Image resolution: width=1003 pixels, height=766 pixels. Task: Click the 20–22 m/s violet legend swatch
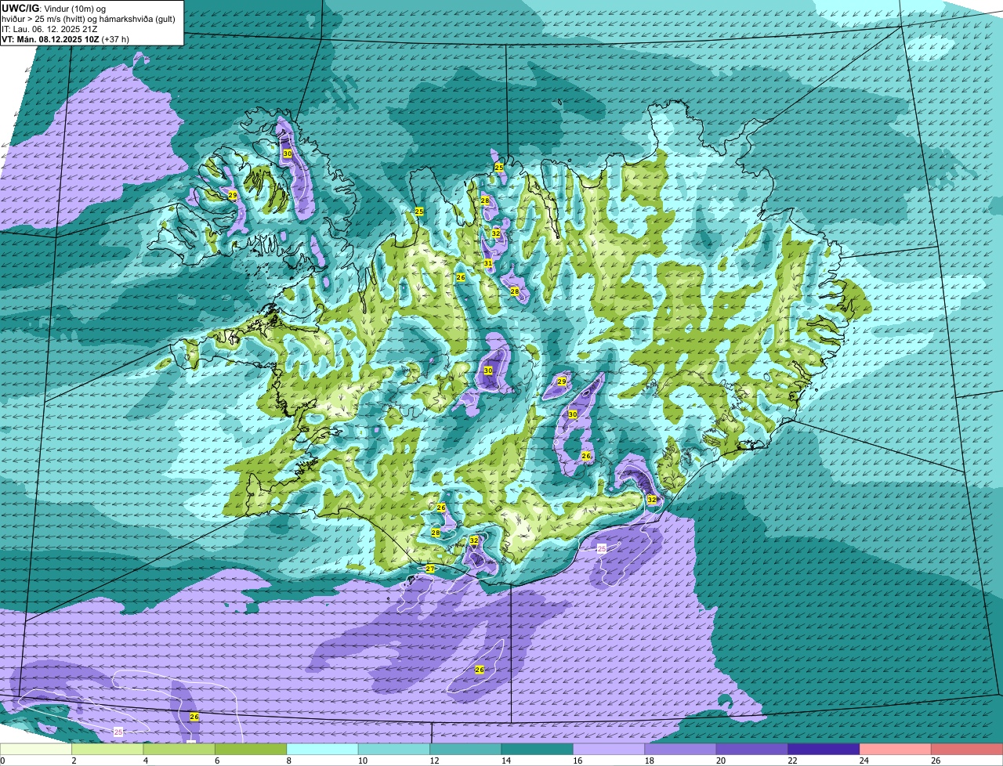click(752, 750)
